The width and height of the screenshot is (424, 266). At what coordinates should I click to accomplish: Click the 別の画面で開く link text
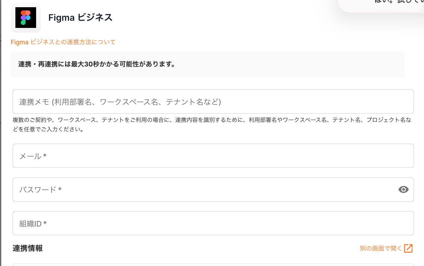[381, 248]
